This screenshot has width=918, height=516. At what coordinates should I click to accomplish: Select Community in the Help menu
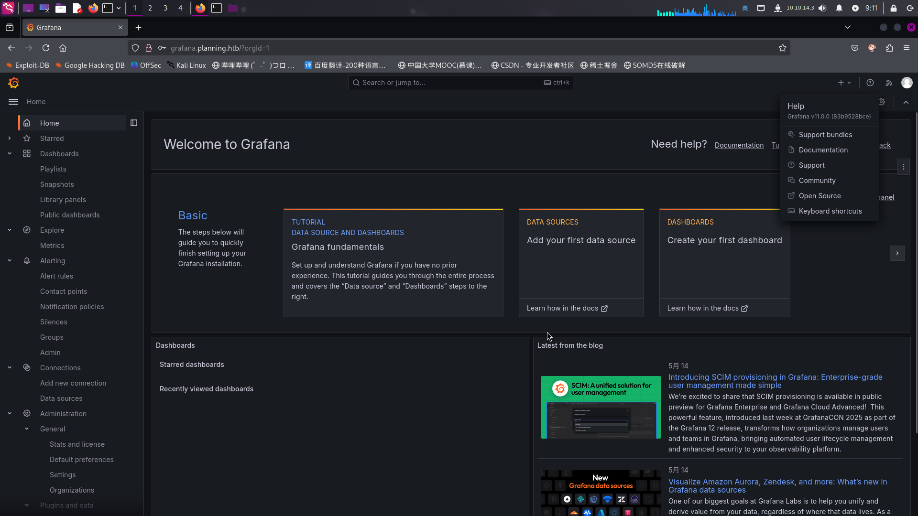click(x=829, y=181)
